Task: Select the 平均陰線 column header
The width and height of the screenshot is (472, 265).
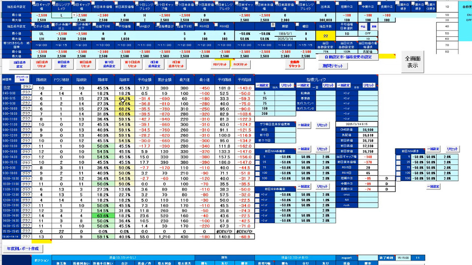Action: click(x=244, y=80)
